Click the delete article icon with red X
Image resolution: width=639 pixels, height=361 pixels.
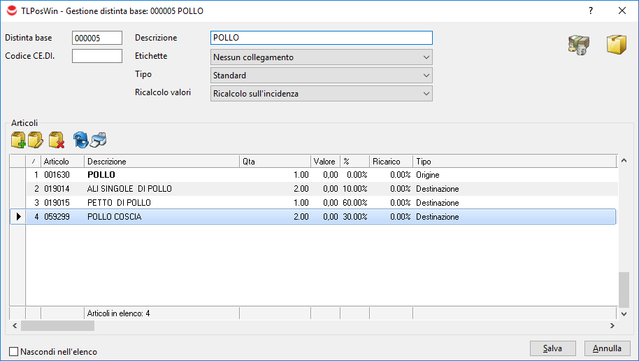[57, 140]
